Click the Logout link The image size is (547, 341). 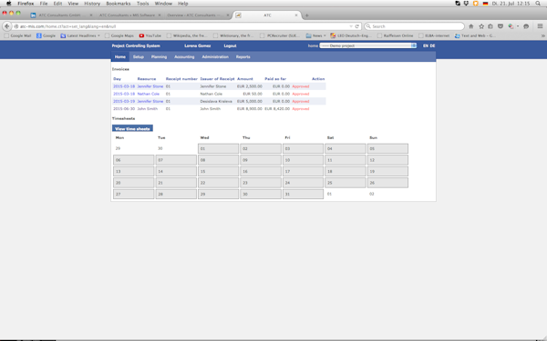pyautogui.click(x=230, y=46)
